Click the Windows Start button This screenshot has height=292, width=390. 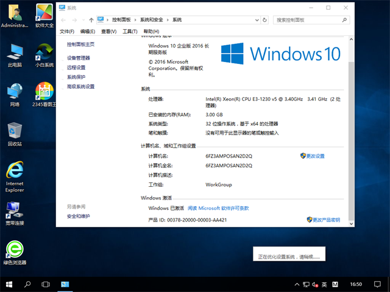(9, 284)
